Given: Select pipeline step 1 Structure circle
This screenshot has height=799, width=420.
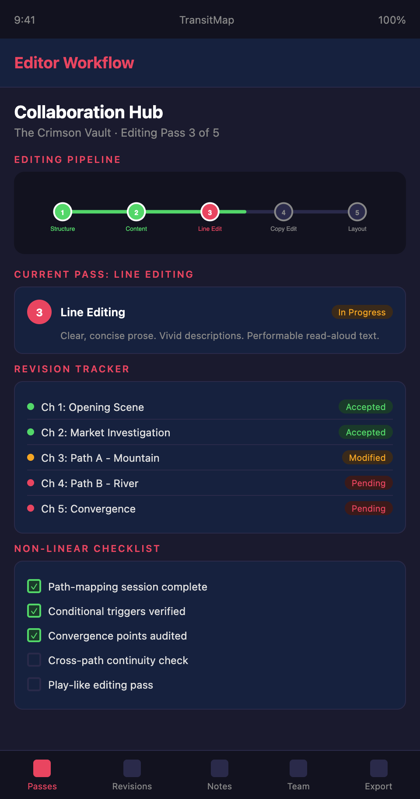Looking at the screenshot, I should pyautogui.click(x=63, y=212).
